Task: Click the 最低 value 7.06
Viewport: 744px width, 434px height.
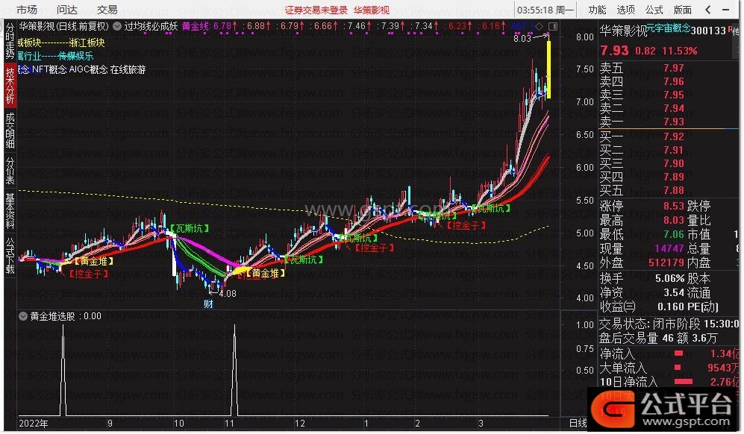Action: pyautogui.click(x=674, y=234)
